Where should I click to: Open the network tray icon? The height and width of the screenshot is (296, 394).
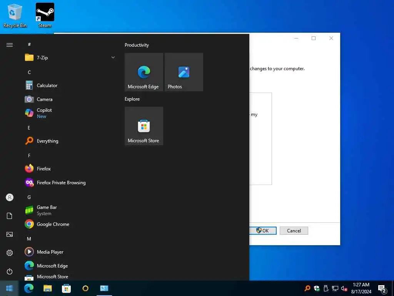(335, 288)
